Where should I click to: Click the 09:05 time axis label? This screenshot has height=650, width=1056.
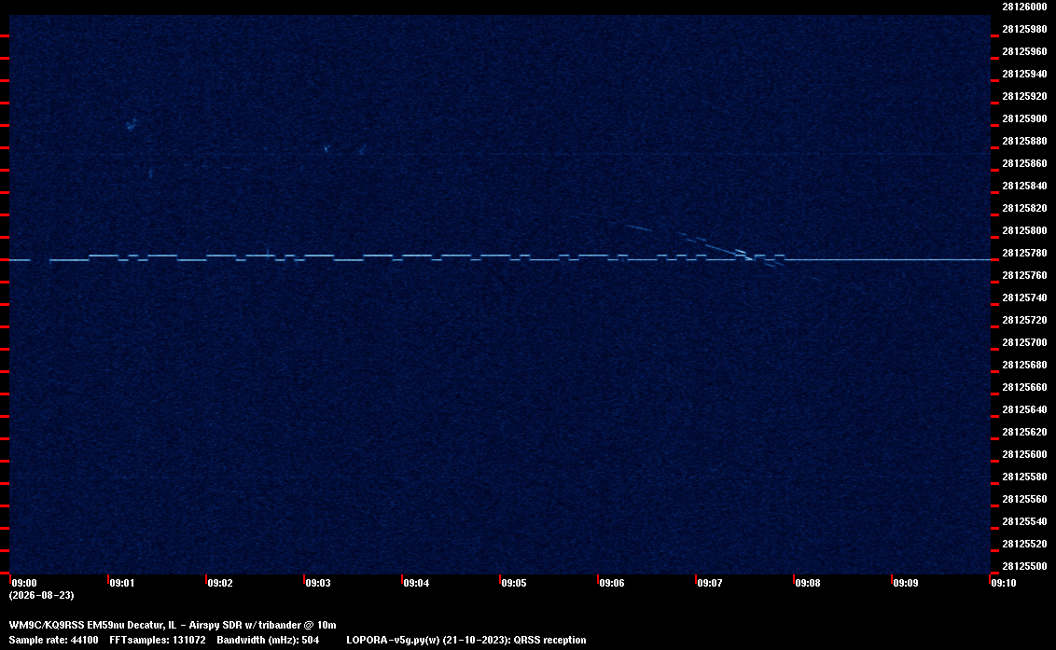pyautogui.click(x=514, y=583)
